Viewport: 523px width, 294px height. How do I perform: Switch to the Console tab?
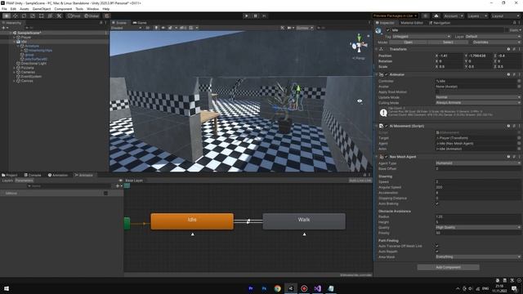click(x=33, y=175)
